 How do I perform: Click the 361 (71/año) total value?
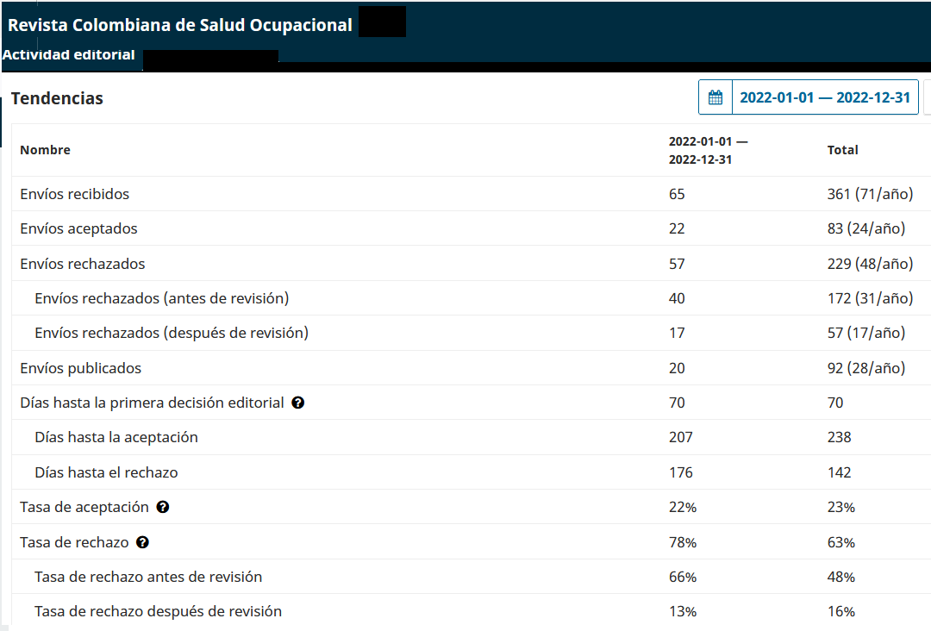tap(869, 194)
